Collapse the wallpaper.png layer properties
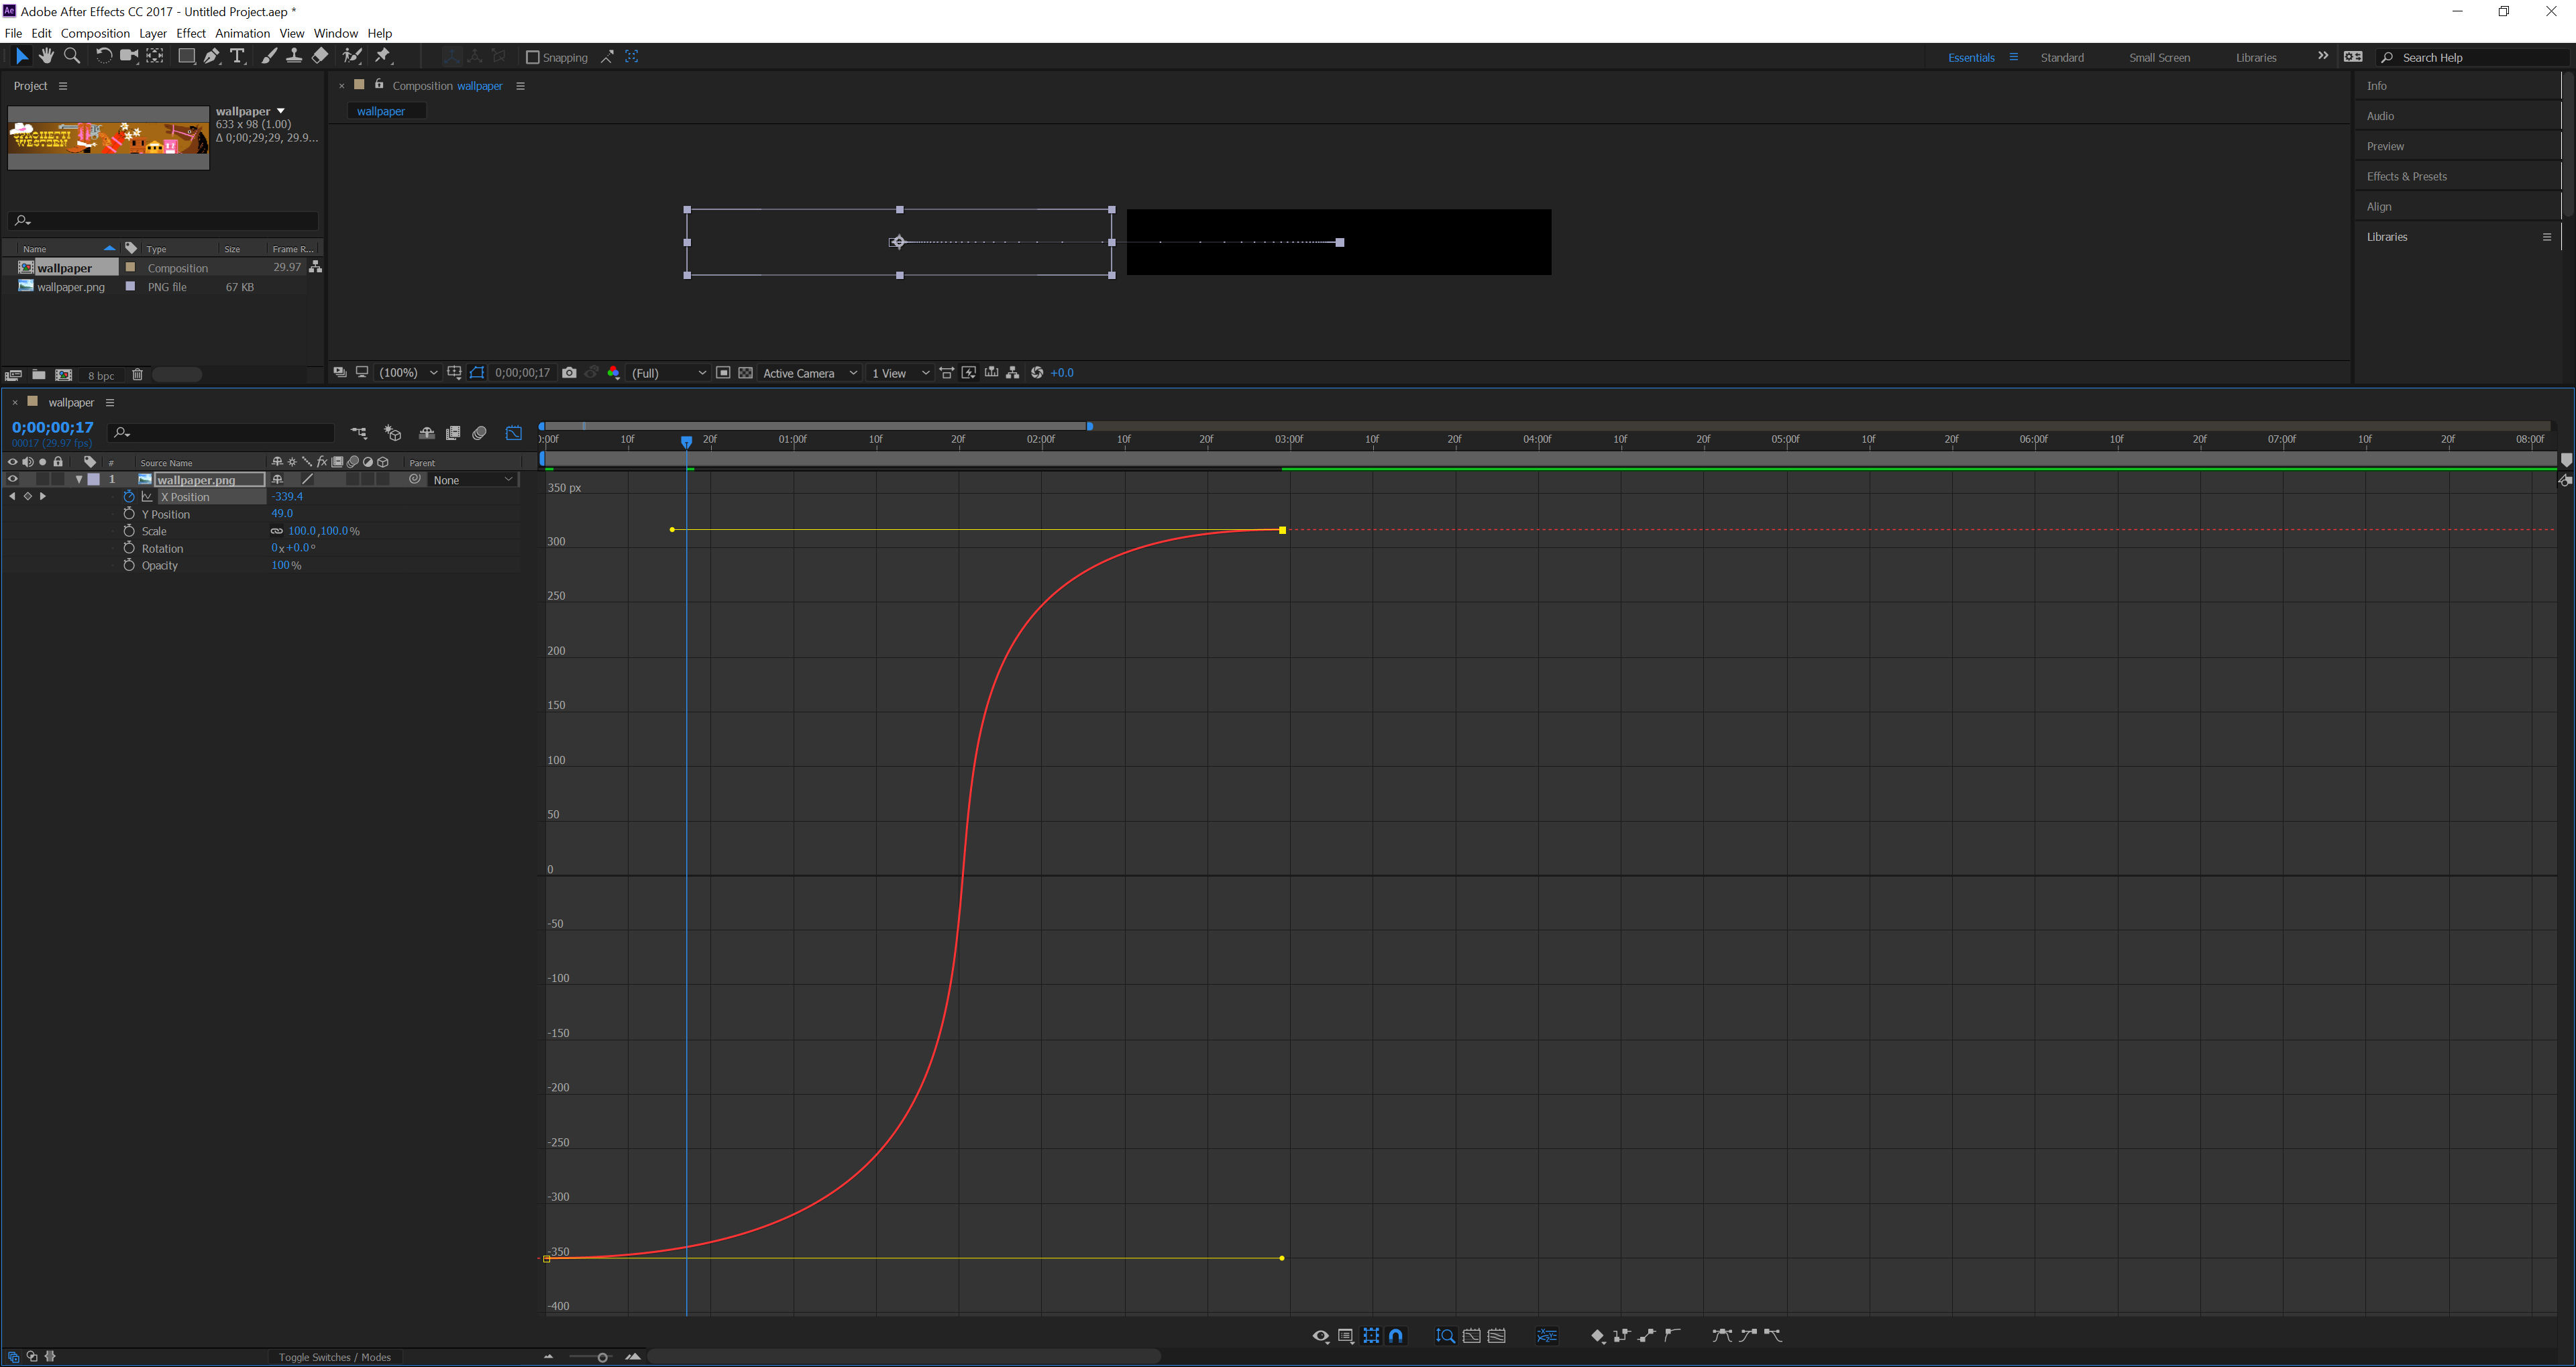 79,479
